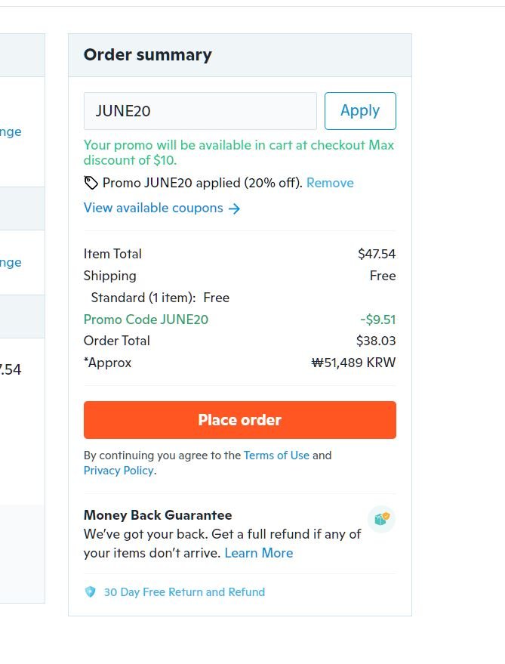505x664 pixels.
Task: Focus the promo code field containing JUNE20
Action: [x=200, y=111]
